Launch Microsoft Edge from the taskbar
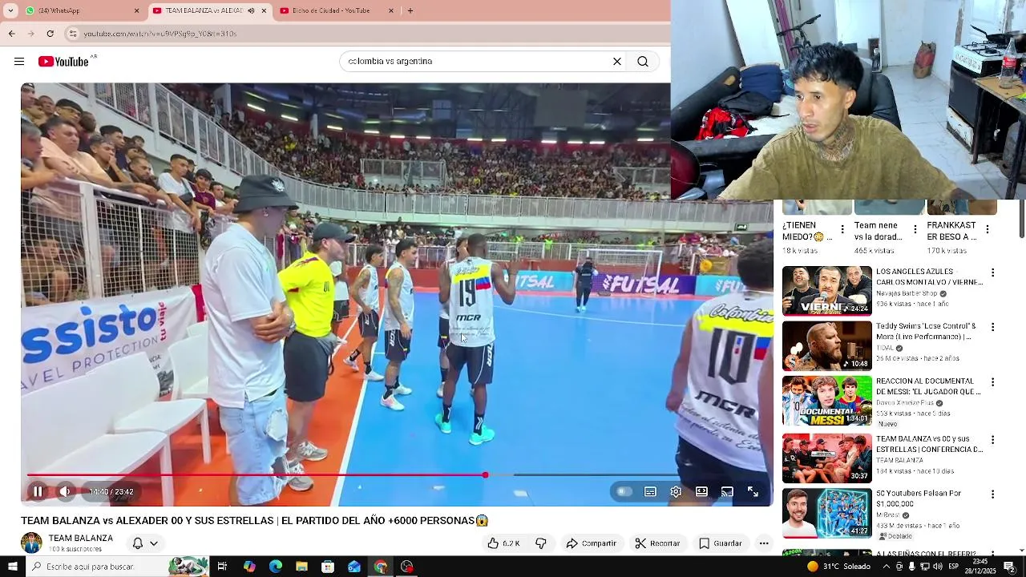 pos(276,567)
